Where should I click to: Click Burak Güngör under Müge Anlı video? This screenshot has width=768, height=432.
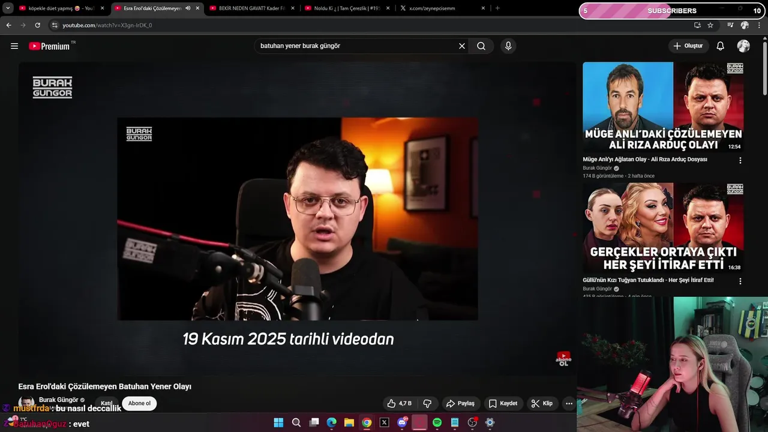(x=597, y=168)
